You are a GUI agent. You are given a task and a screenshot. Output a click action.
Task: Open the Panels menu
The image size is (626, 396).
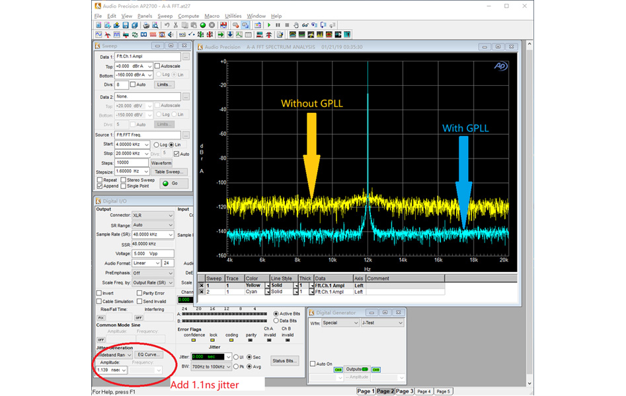(145, 16)
